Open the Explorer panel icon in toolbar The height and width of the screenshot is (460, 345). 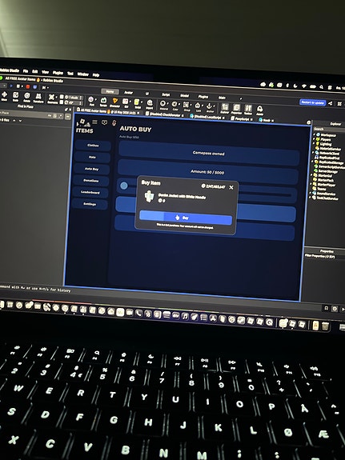[x=225, y=108]
